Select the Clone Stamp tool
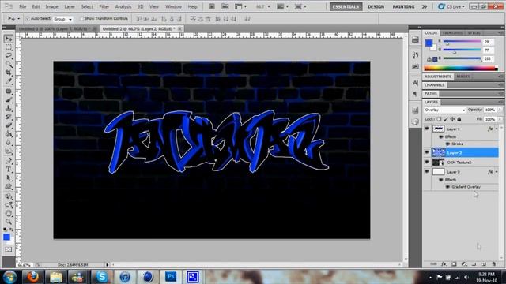 [9, 108]
